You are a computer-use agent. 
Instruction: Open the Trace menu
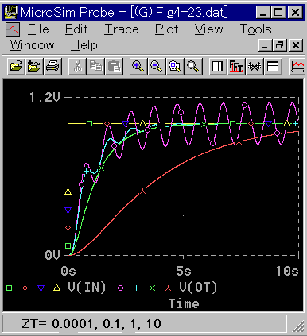pos(122,29)
